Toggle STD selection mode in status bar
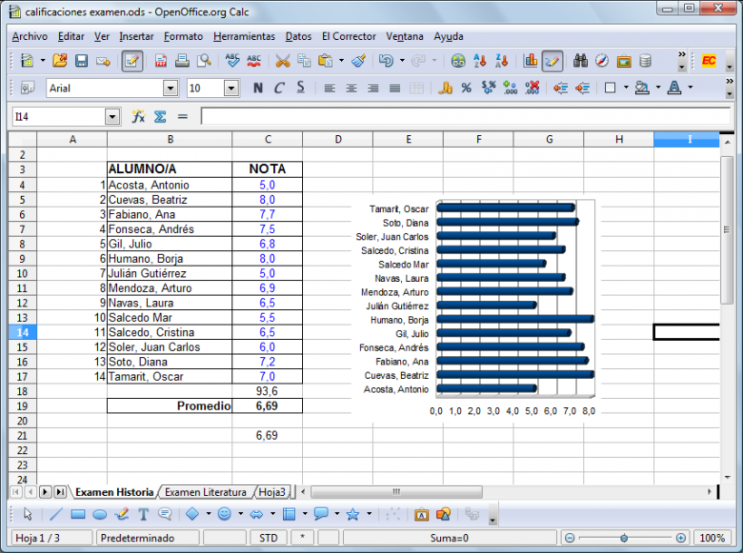Image resolution: width=743 pixels, height=553 pixels. (x=269, y=538)
